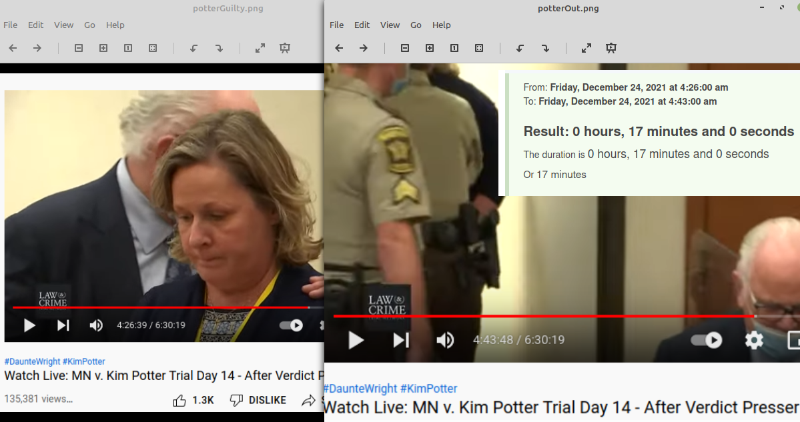
Task: Click the 'Result: 0 hours, 17 minutes' text
Action: (x=659, y=131)
